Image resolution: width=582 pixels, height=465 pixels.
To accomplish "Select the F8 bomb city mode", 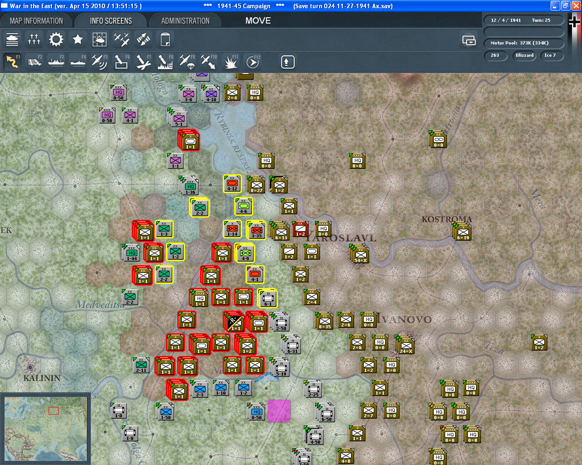I will (165, 62).
